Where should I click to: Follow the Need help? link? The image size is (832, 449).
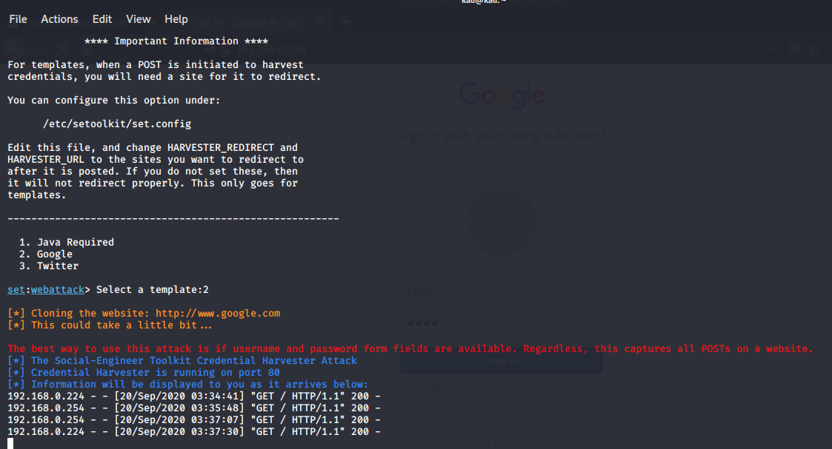click(424, 386)
